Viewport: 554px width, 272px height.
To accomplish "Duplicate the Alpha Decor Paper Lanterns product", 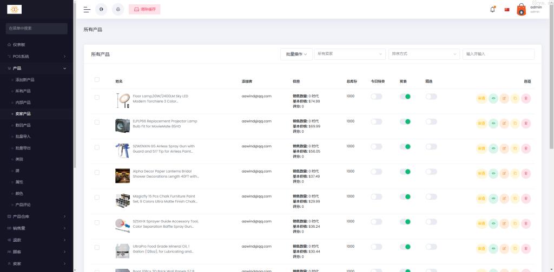I will point(515,173).
